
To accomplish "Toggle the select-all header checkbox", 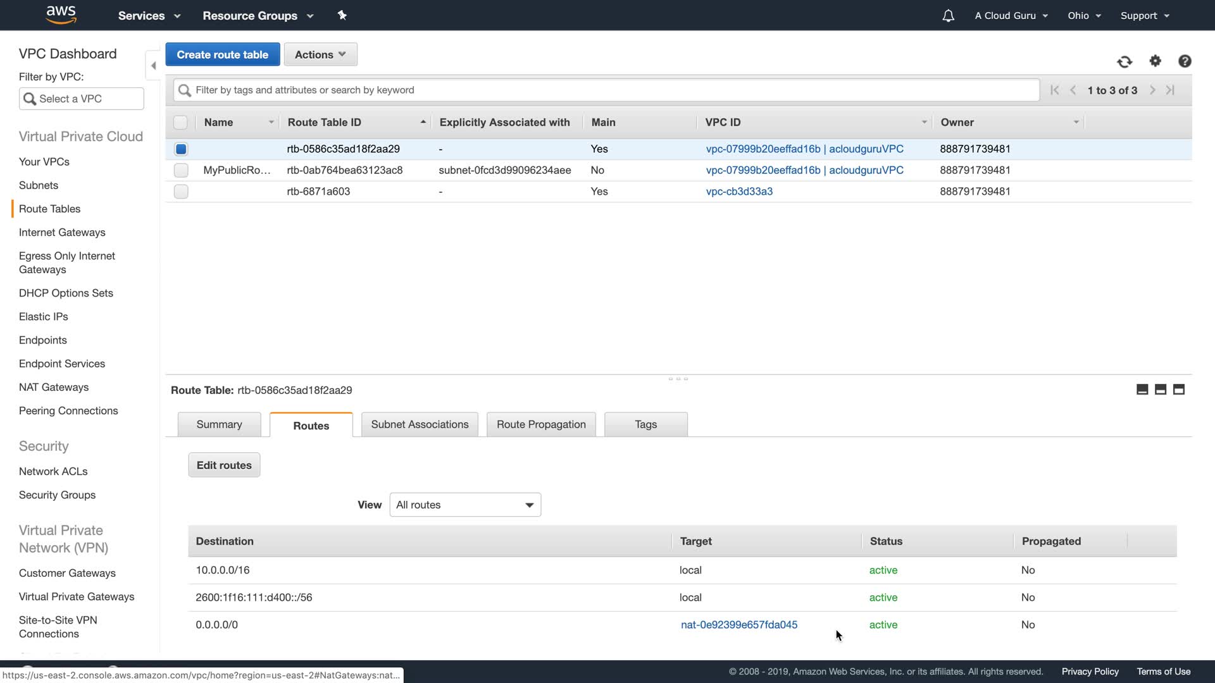I will pyautogui.click(x=180, y=123).
